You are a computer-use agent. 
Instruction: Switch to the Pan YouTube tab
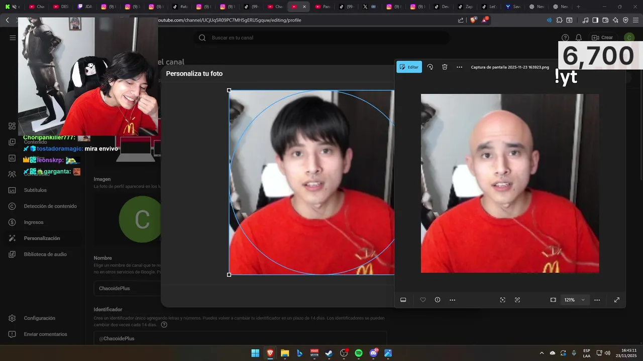[x=324, y=7]
